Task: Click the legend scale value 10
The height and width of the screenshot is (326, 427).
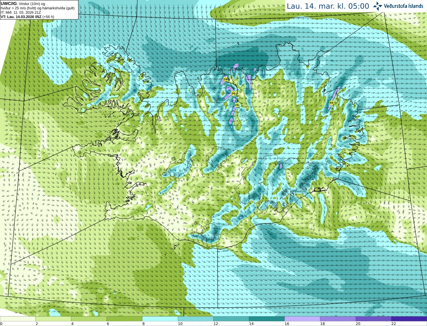Action: click(x=180, y=324)
